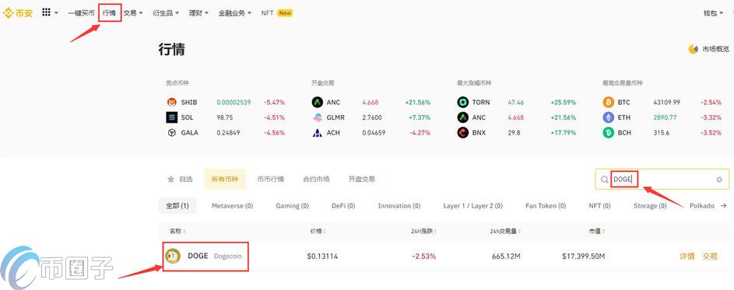Click the DOGE price $0.13114
This screenshot has height=290, width=734.
(322, 257)
